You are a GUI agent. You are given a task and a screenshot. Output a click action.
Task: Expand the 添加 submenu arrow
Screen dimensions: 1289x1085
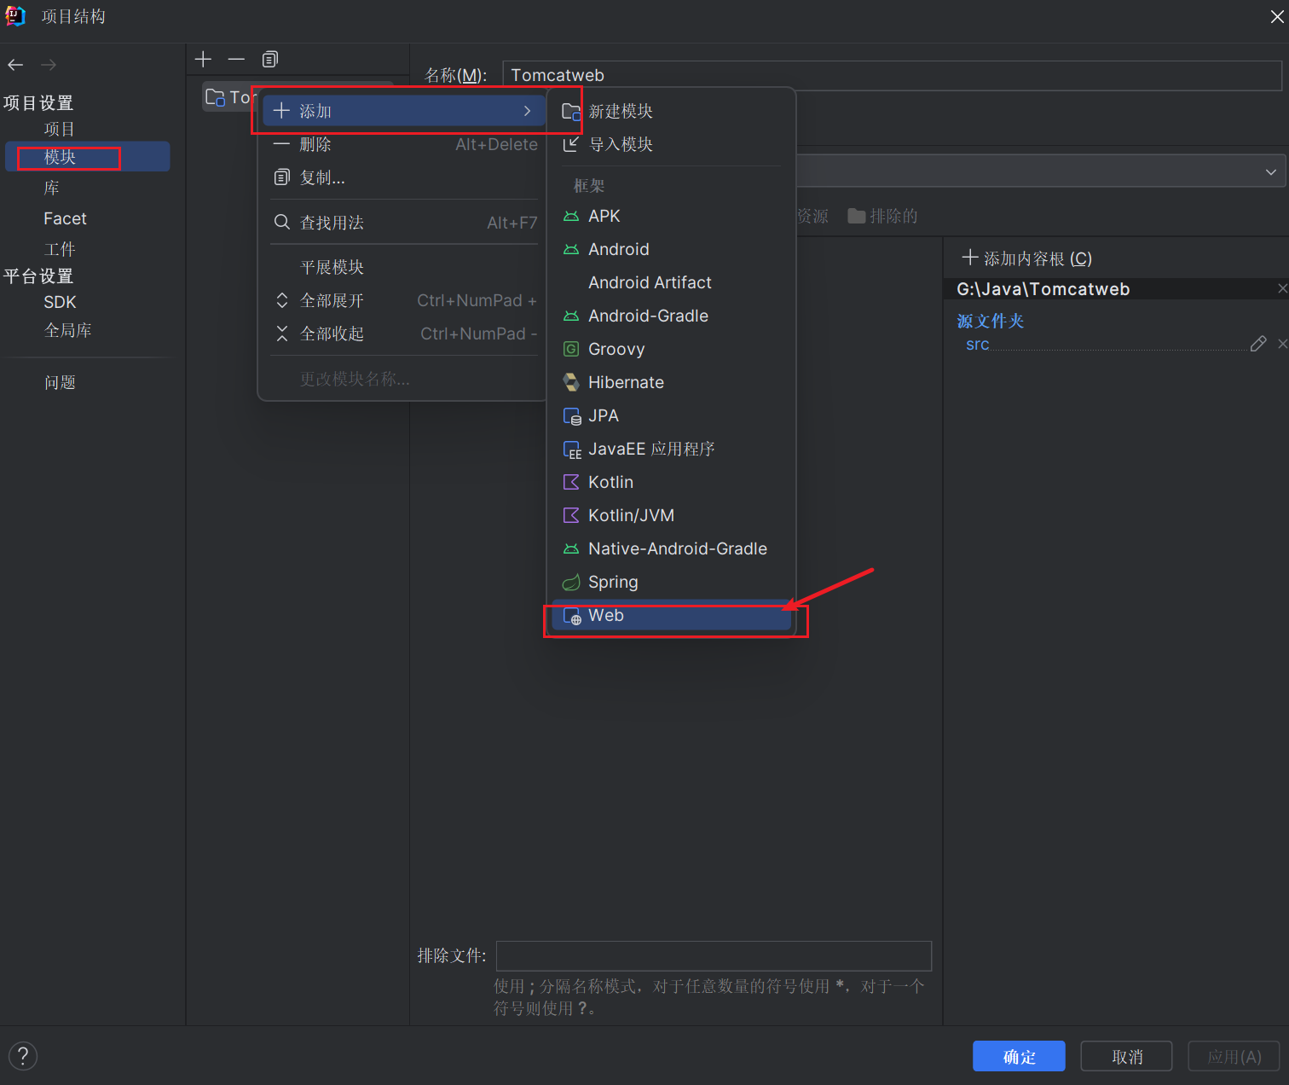click(x=527, y=111)
